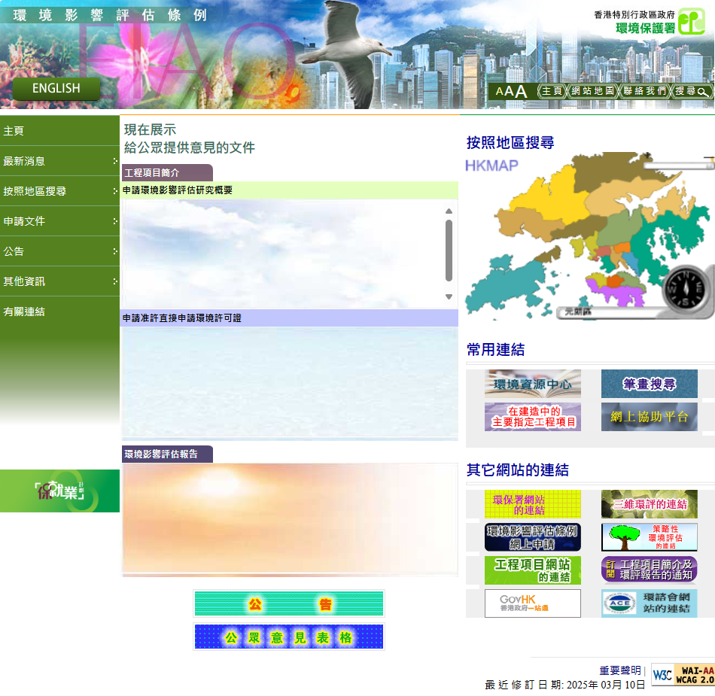Click the scroll down arrow in 研究概要 list

(x=449, y=297)
